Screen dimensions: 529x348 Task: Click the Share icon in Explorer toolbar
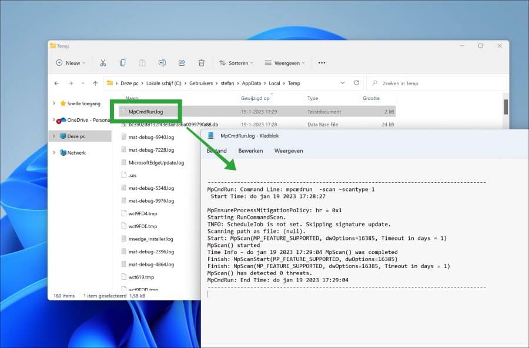pyautogui.click(x=182, y=63)
